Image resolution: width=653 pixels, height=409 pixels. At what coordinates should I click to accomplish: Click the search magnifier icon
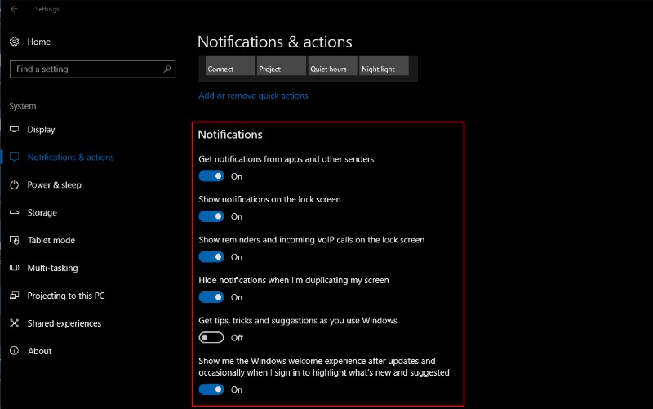coord(167,69)
